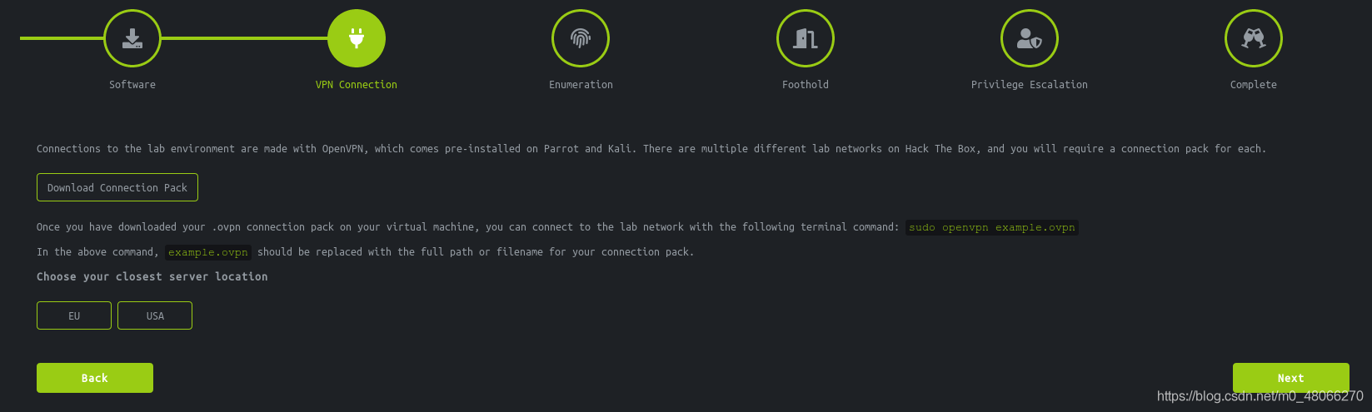
Task: Switch to the Enumeration step label
Action: tap(581, 85)
